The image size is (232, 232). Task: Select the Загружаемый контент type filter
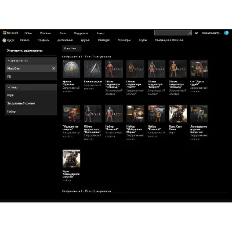click(x=31, y=103)
